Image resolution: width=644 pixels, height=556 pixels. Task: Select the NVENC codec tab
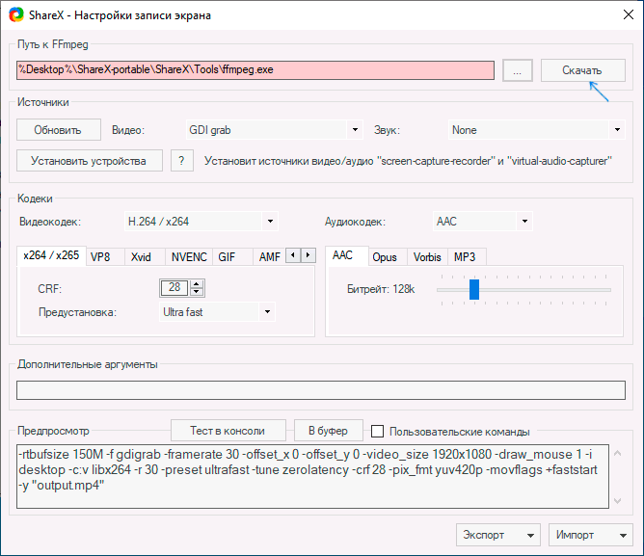coord(188,257)
